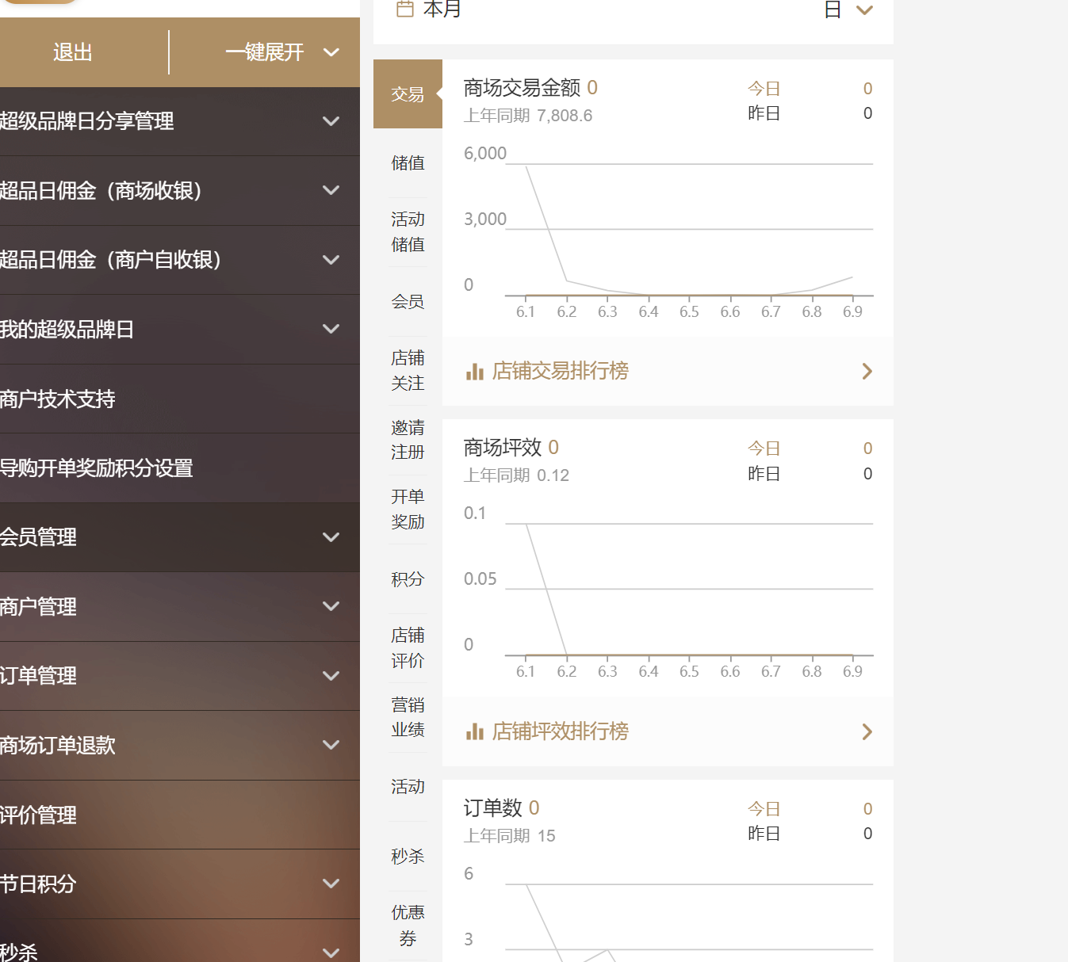The height and width of the screenshot is (962, 1068).
Task: Expand 节日积分 chevron
Action: click(331, 884)
